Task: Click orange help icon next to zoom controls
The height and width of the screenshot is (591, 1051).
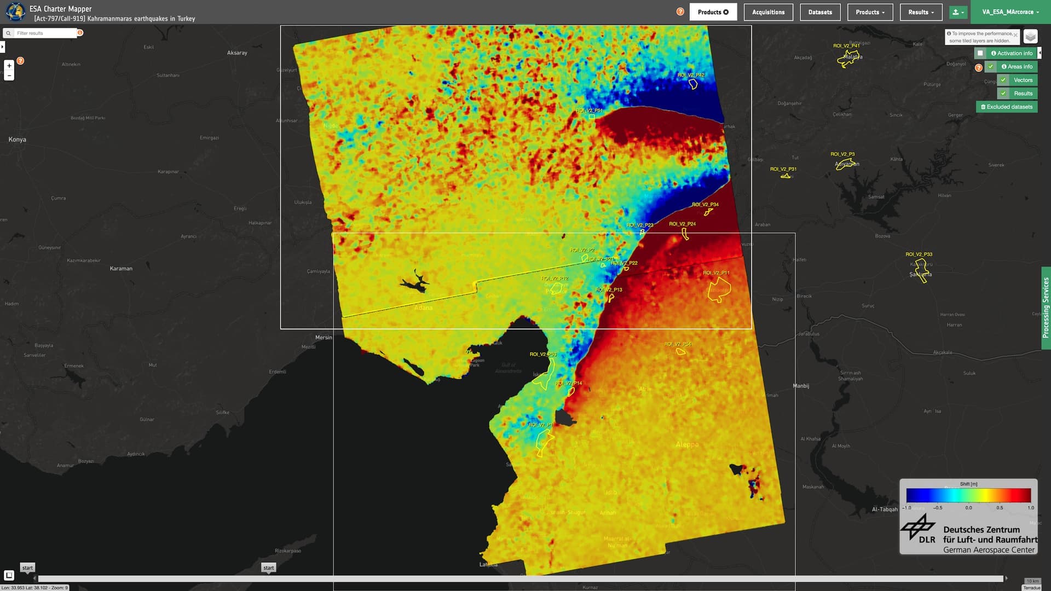Action: point(20,61)
